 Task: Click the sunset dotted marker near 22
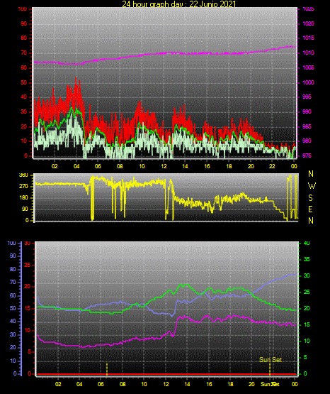[x=270, y=369]
